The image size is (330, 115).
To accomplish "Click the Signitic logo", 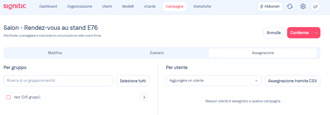I will [x=15, y=6].
